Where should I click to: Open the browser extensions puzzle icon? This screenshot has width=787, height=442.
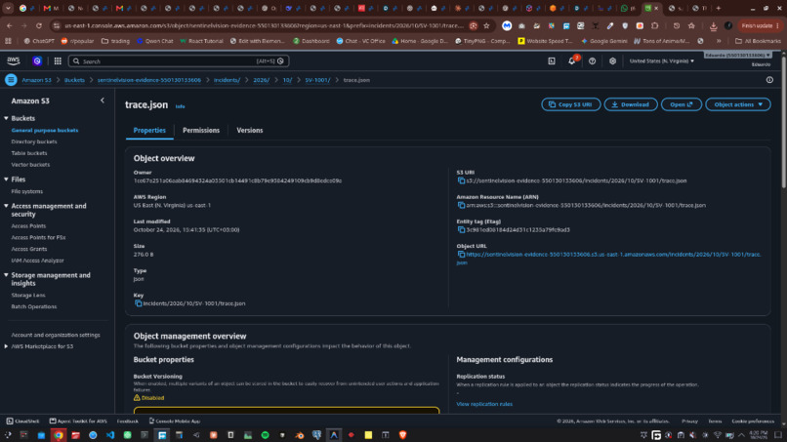pos(655,25)
